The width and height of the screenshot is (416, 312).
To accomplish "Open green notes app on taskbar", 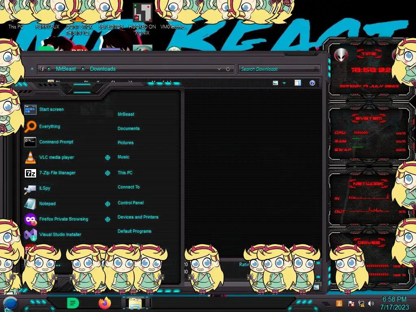I will [x=73, y=303].
